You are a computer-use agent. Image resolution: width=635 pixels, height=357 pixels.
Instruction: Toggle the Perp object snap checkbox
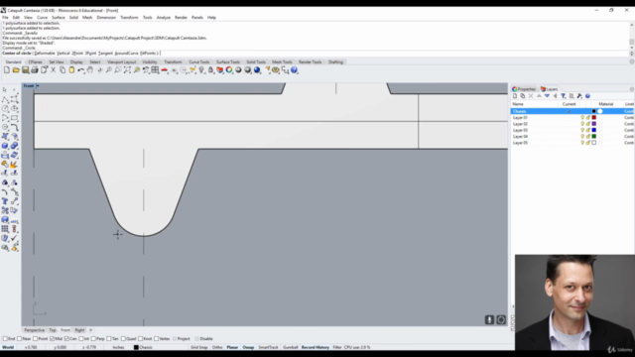(93, 339)
